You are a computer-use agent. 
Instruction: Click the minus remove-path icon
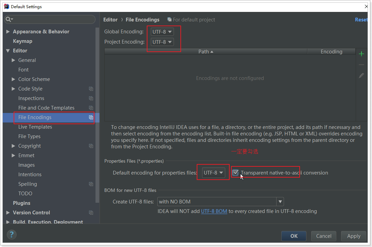pos(361,65)
